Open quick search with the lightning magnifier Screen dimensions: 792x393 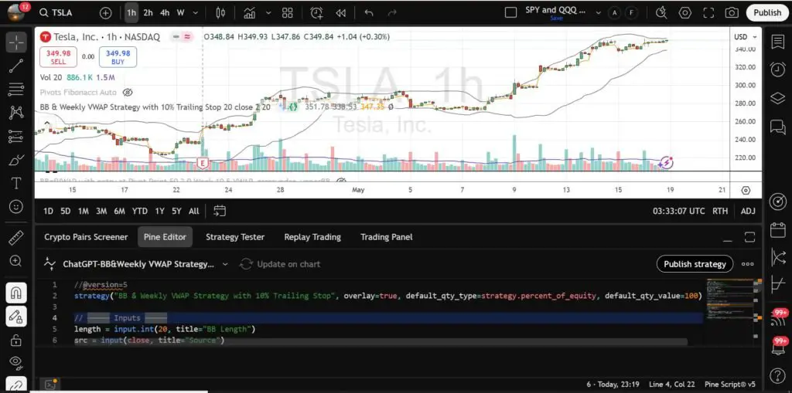point(661,12)
